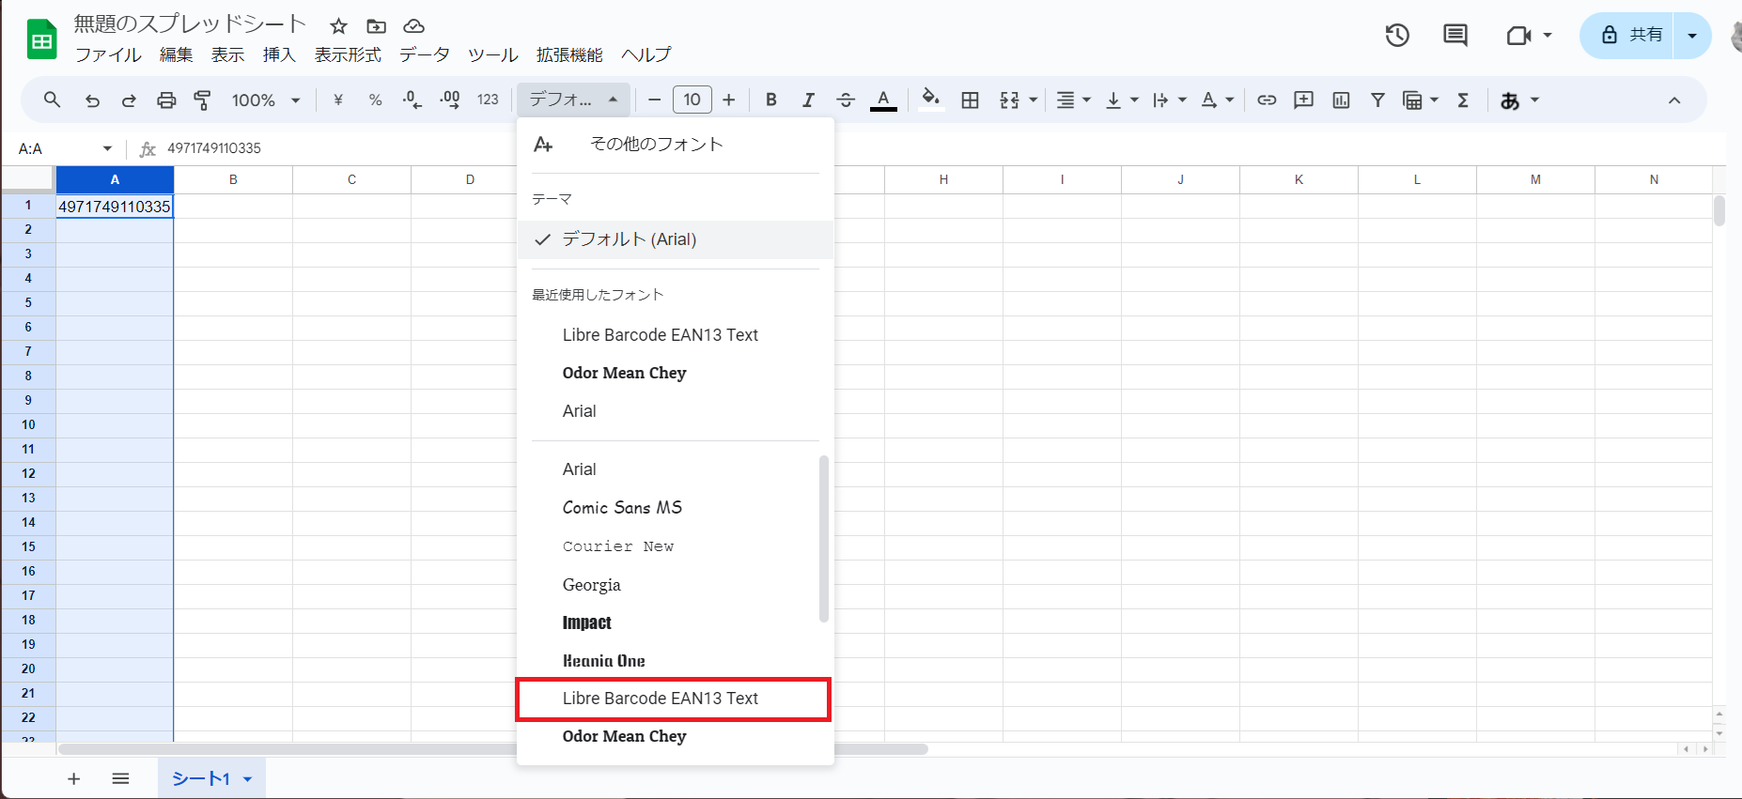This screenshot has height=799, width=1742.
Task: Open the name box dropdown arrow
Action: click(x=107, y=148)
